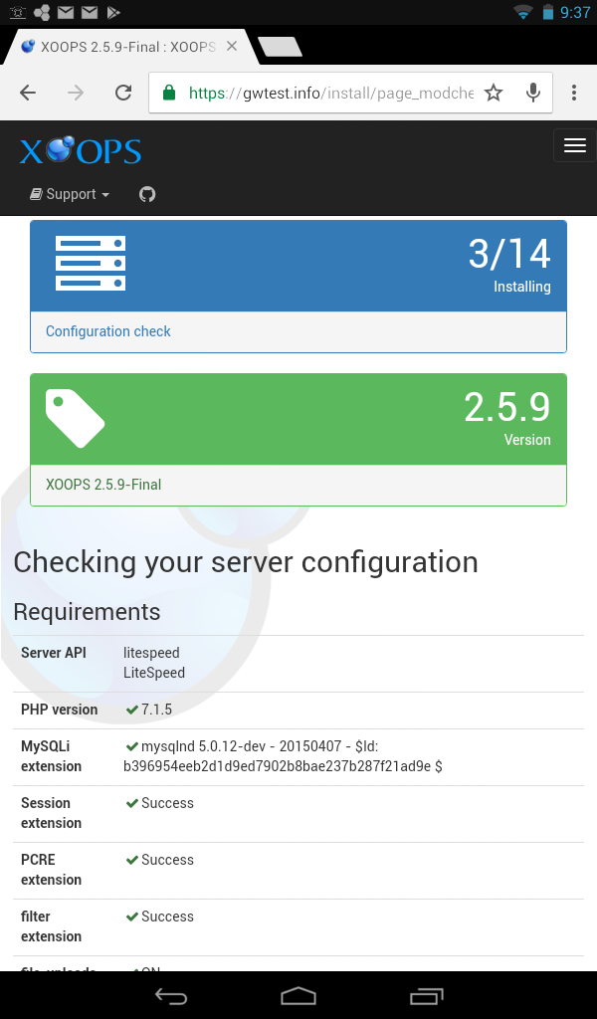Image resolution: width=597 pixels, height=1019 pixels.
Task: Click the XOOPS logo
Action: 81,151
